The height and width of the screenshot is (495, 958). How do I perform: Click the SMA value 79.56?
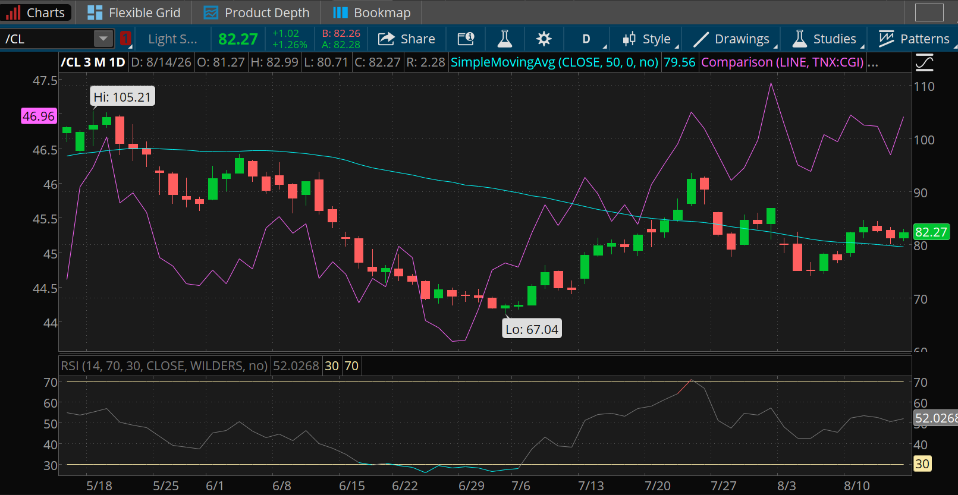680,62
